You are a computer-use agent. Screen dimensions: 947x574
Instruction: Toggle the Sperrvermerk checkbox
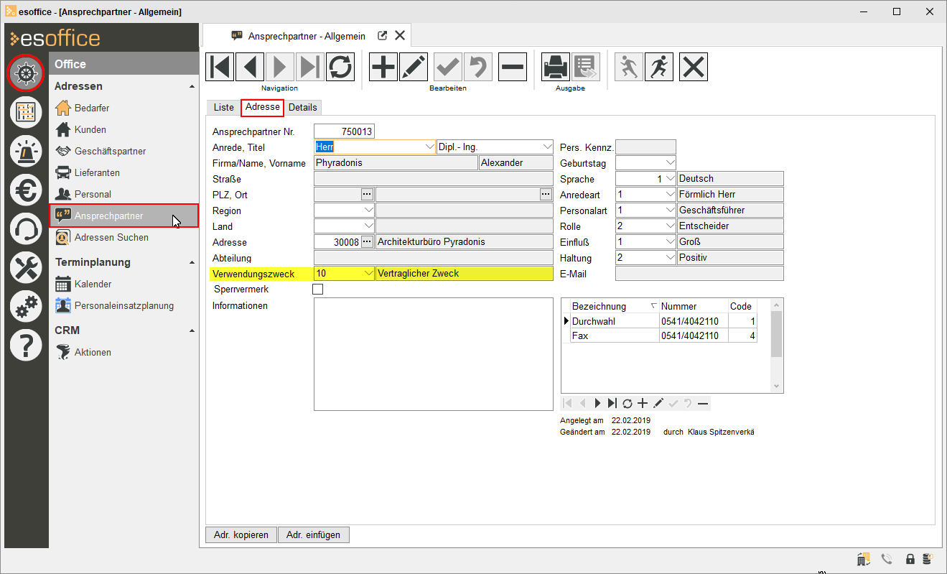point(318,290)
